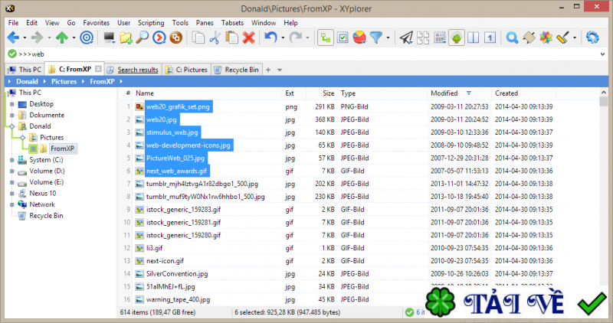The image size is (613, 323).
Task: Open address bar history dropdown
Action: pos(602,54)
